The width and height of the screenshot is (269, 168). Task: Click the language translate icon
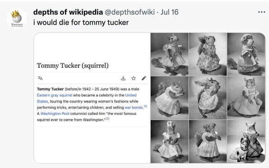(40, 78)
